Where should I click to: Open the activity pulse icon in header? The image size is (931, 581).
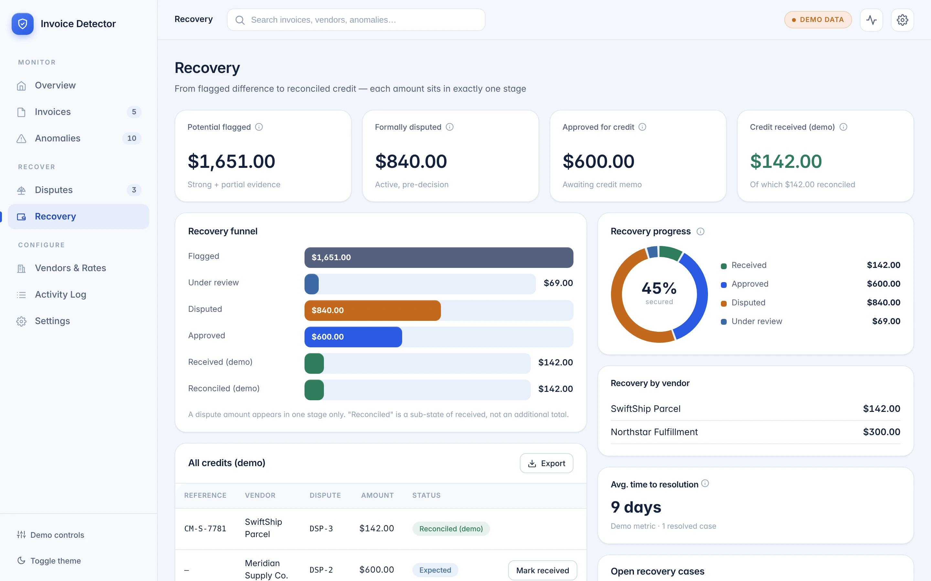click(872, 20)
